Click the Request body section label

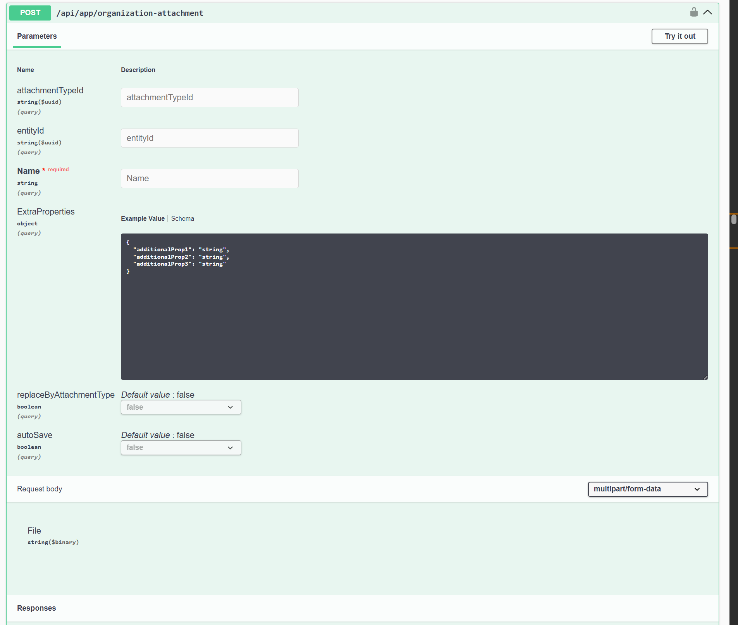pyautogui.click(x=40, y=489)
